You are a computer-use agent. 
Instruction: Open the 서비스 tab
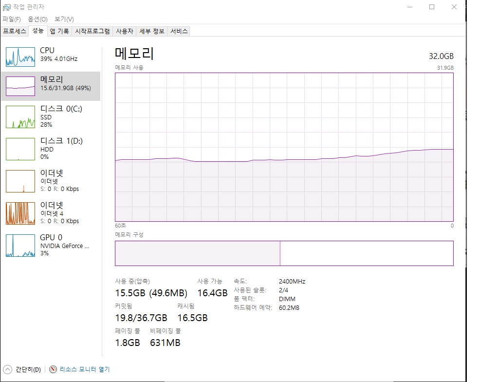click(179, 31)
